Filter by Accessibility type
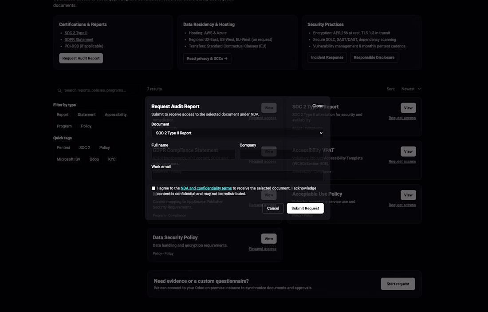Image resolution: width=488 pixels, height=312 pixels. tap(115, 115)
